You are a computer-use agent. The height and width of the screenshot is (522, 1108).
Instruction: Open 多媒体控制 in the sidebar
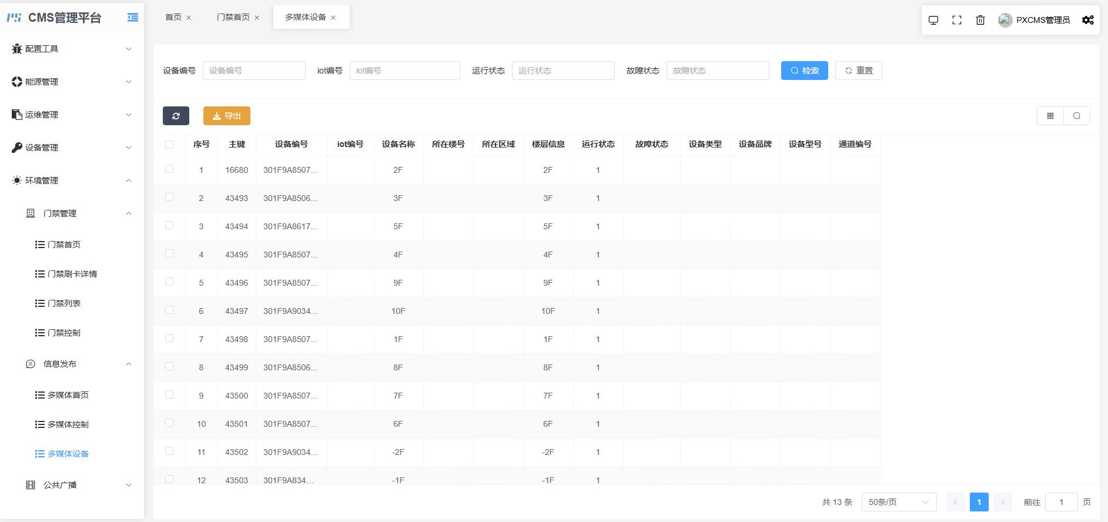tap(68, 424)
